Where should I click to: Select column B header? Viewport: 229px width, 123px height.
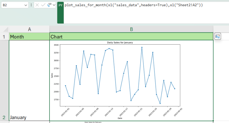tap(131, 29)
